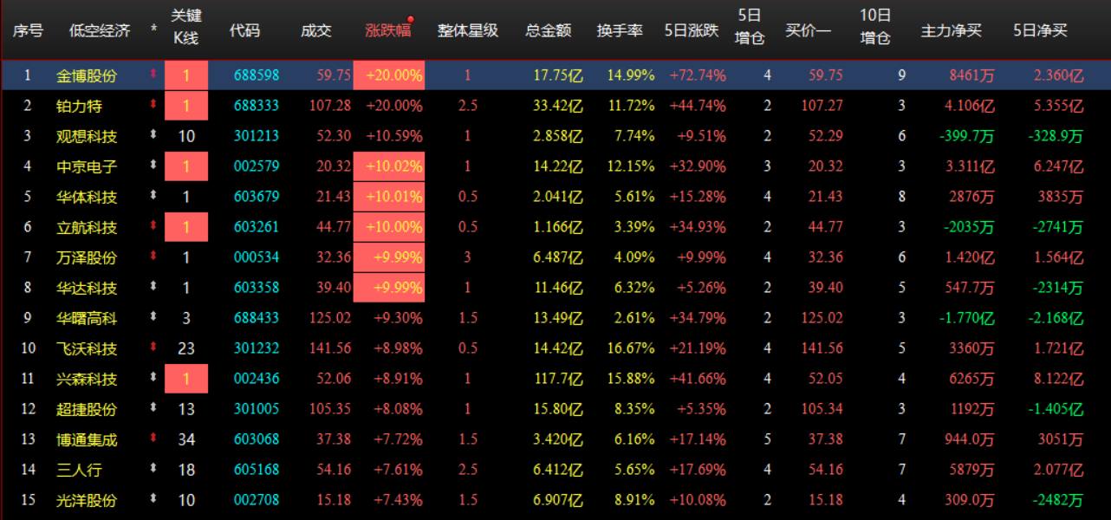Viewport: 1111px width, 520px height.
Task: Click the pin icon in 万泽股份 row
Action: coord(153,257)
